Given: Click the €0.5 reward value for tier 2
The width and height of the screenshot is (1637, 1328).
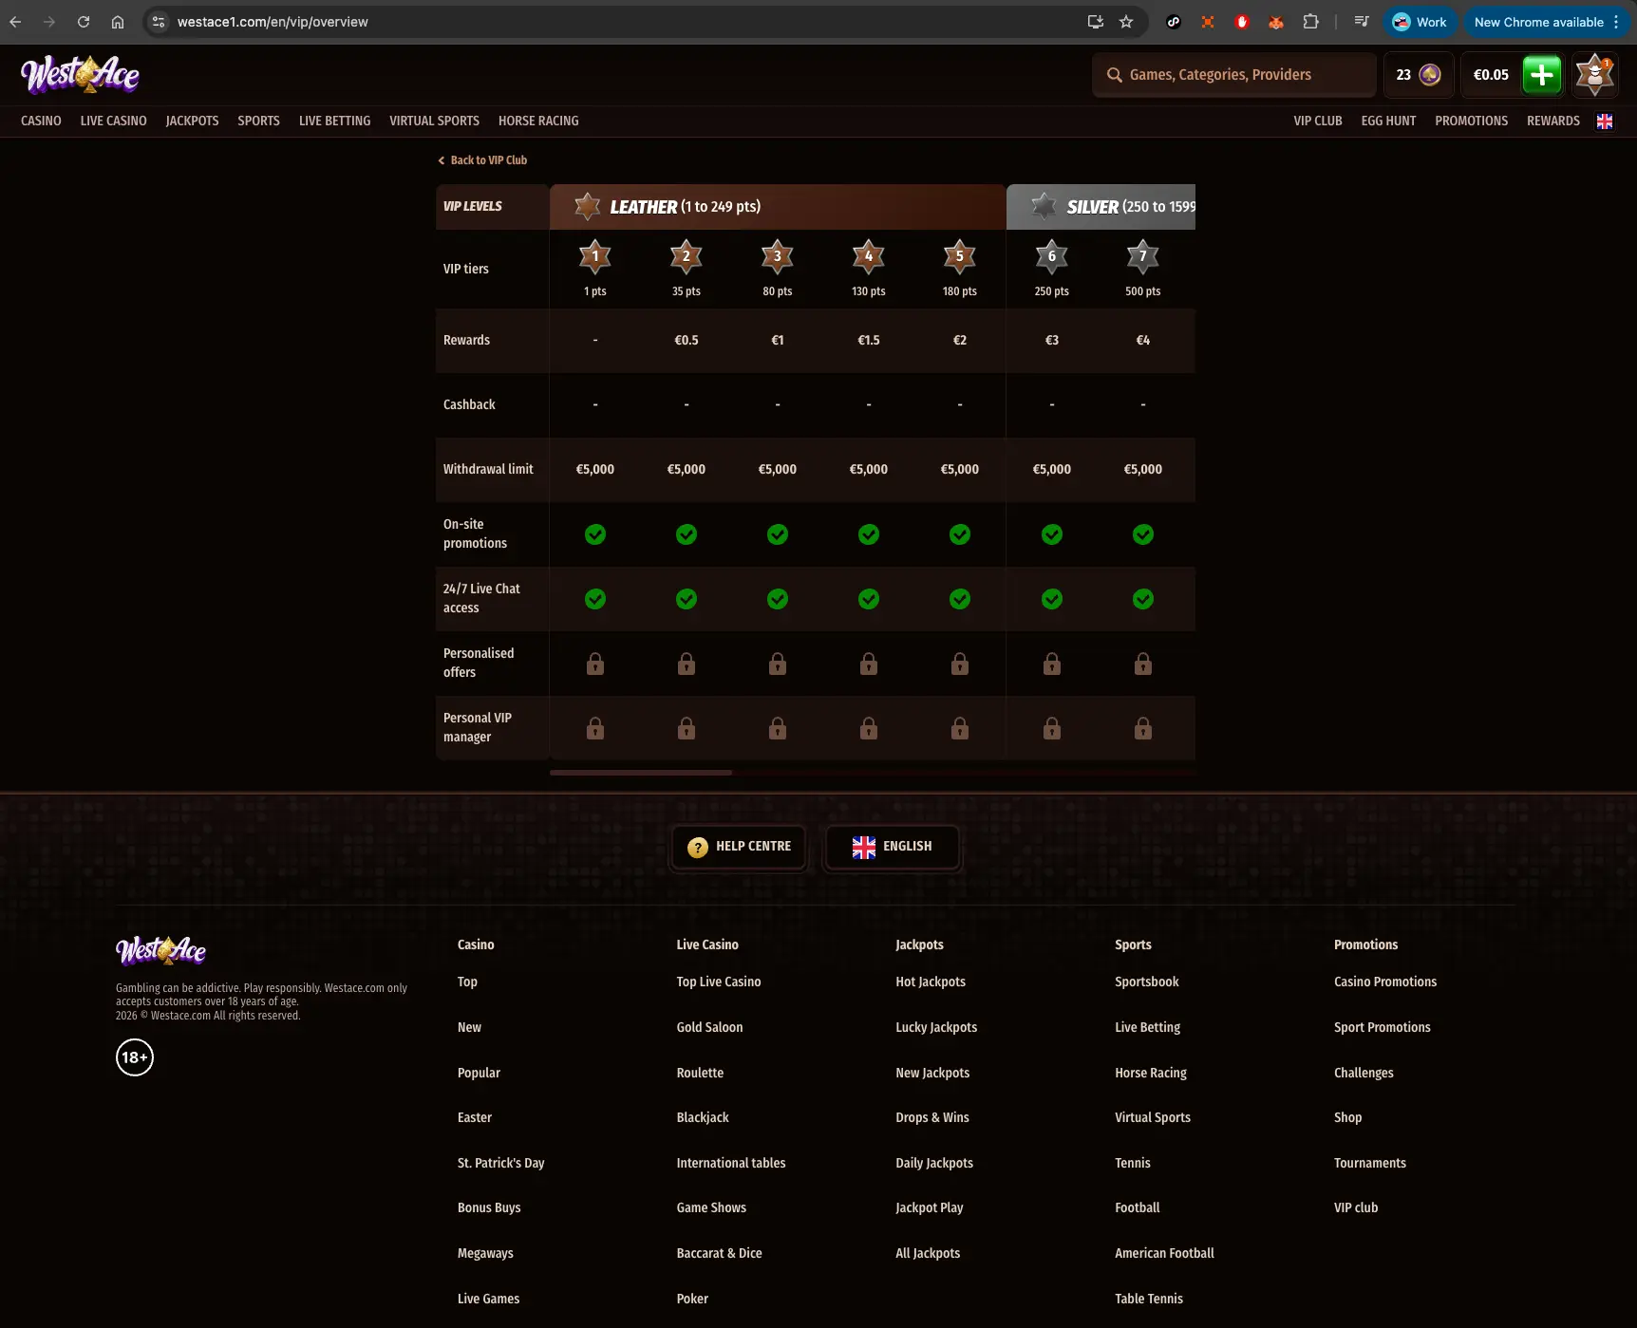Looking at the screenshot, I should tap(687, 340).
